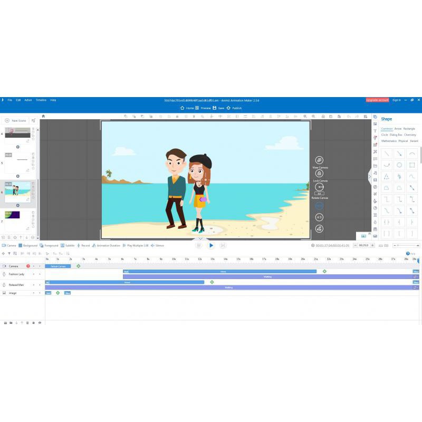The image size is (422, 422).
Task: Click the zoom in magnifier on canvas toolbar
Action: 313,116
